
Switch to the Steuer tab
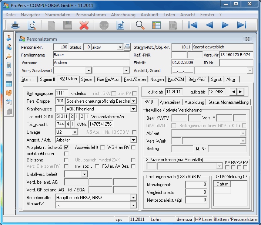[87, 79]
